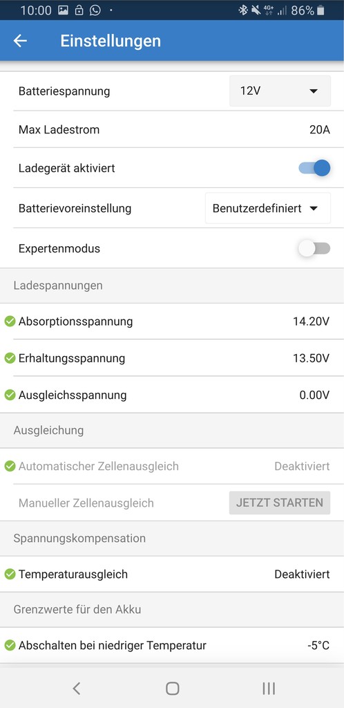This screenshot has height=708, width=344.
Task: Tap the green checkmark beside Erhaltungsspannung
Action: [10, 359]
